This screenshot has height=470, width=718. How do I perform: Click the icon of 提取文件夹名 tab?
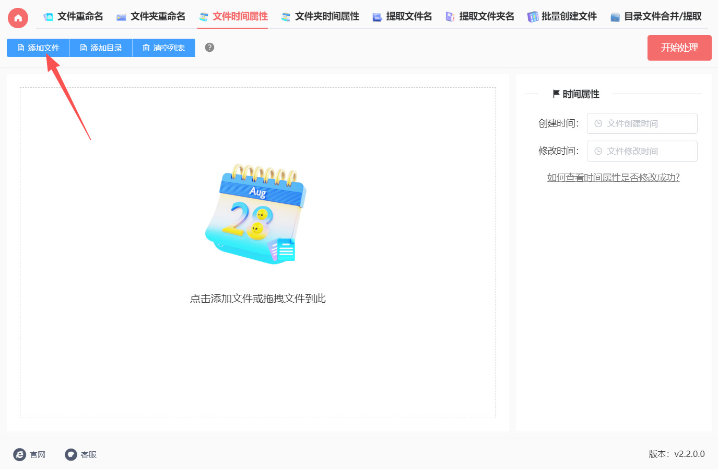(x=450, y=17)
